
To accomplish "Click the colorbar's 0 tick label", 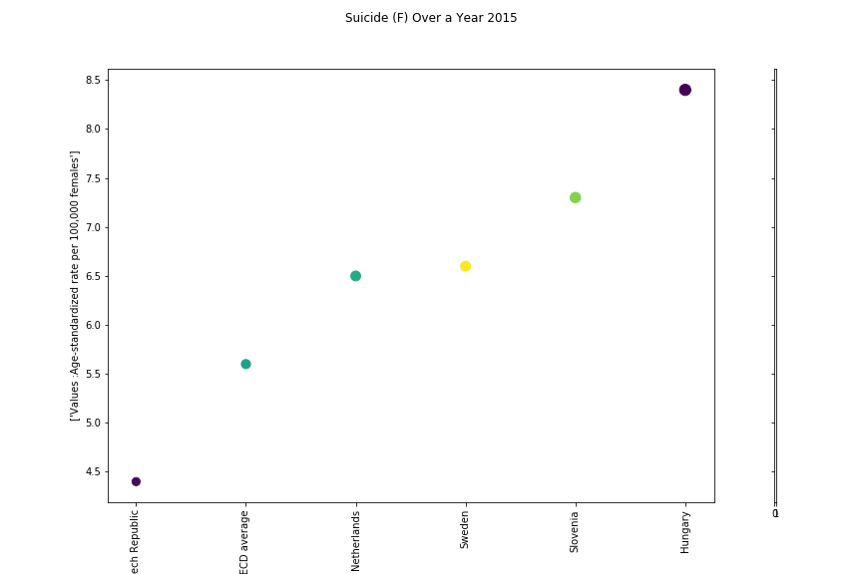I will click(x=776, y=514).
